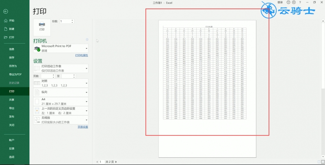Open the 帐户 page
This screenshot has height=165, width=325.
[15, 140]
